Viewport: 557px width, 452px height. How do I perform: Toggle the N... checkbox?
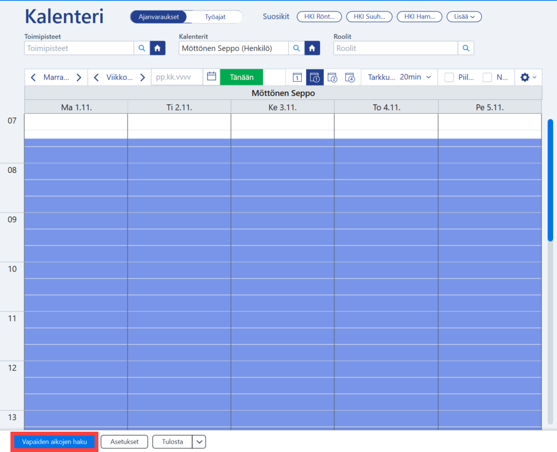click(487, 77)
